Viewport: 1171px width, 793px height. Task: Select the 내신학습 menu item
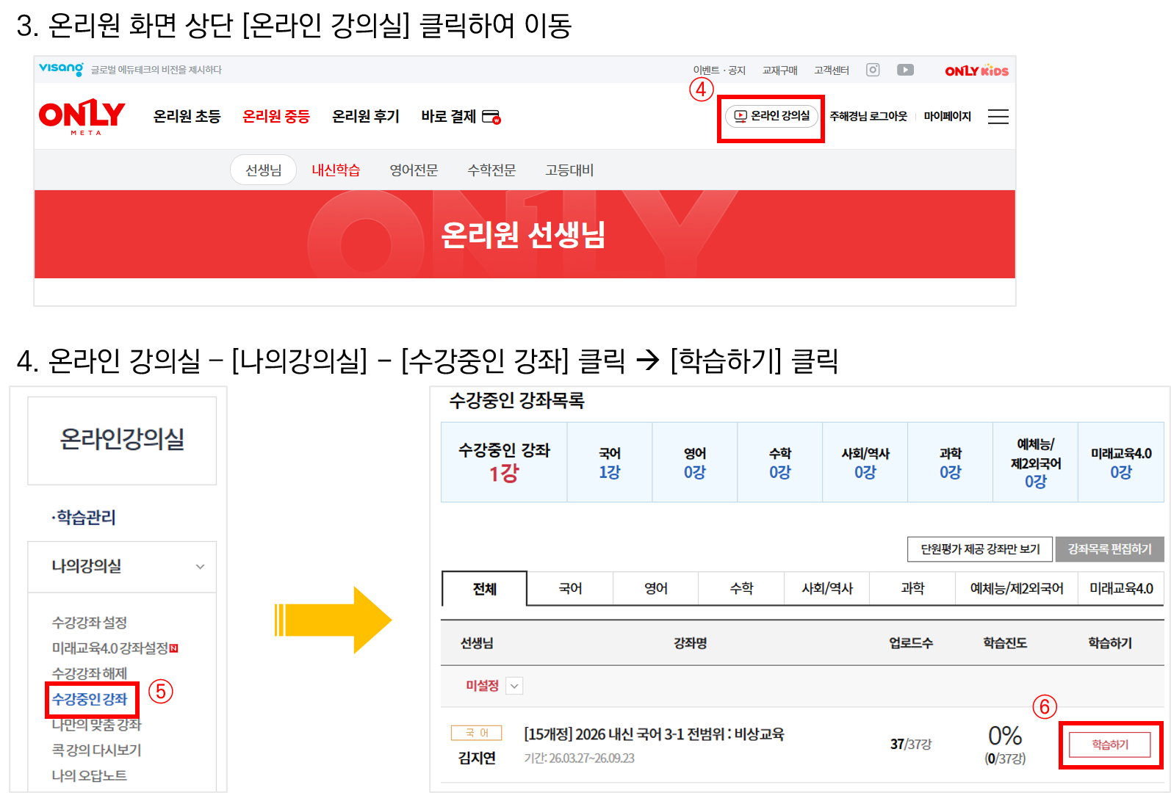click(x=336, y=170)
